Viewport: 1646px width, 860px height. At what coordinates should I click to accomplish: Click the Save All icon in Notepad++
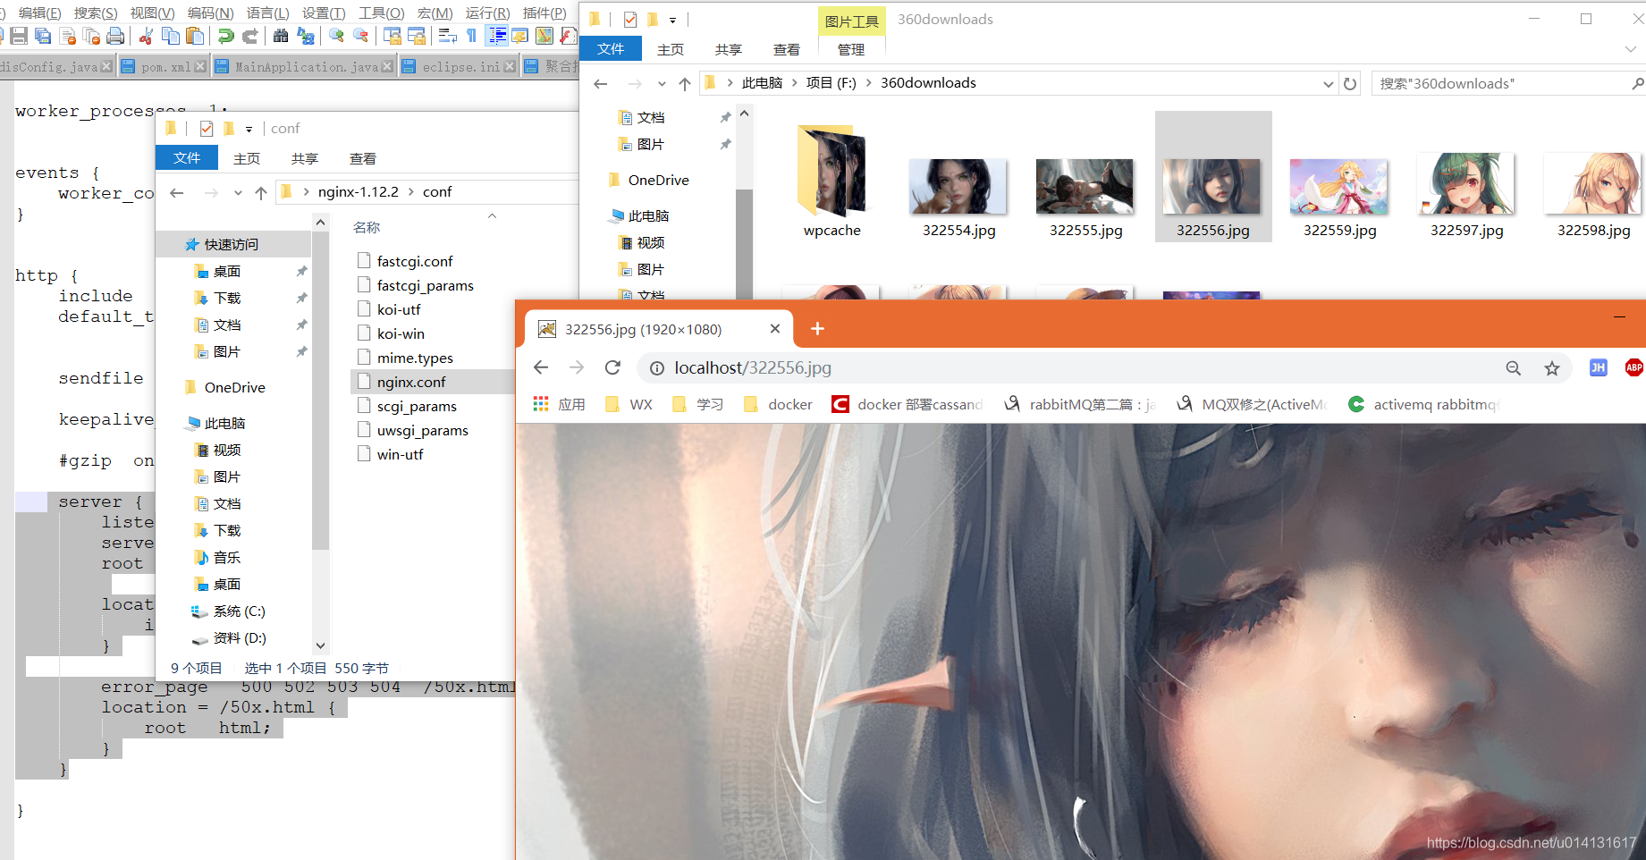click(x=43, y=36)
